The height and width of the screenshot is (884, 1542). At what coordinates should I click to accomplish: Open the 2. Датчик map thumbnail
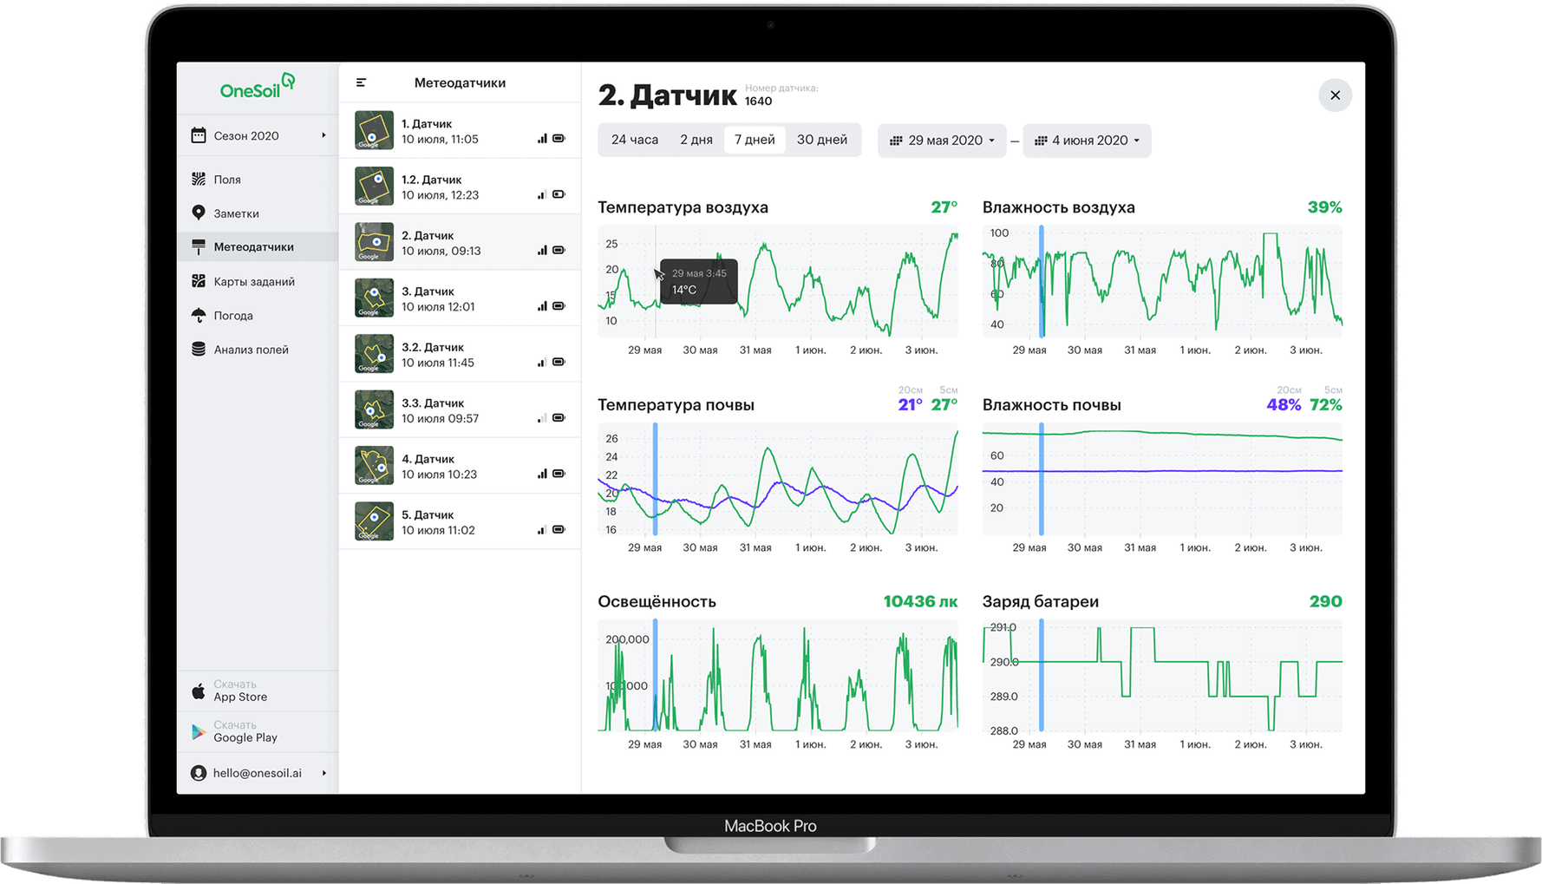[374, 242]
